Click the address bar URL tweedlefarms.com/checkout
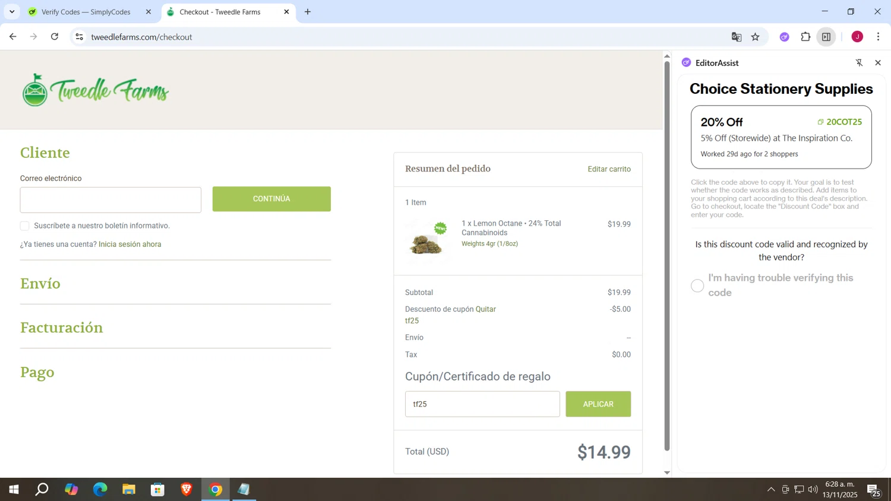The image size is (891, 501). click(x=141, y=37)
